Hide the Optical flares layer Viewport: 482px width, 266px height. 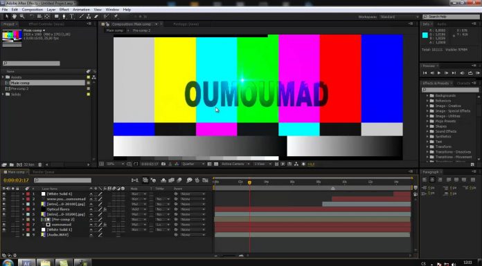[x=3, y=209]
